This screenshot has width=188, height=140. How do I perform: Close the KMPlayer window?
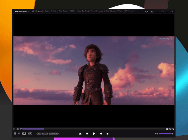pyautogui.click(x=172, y=11)
